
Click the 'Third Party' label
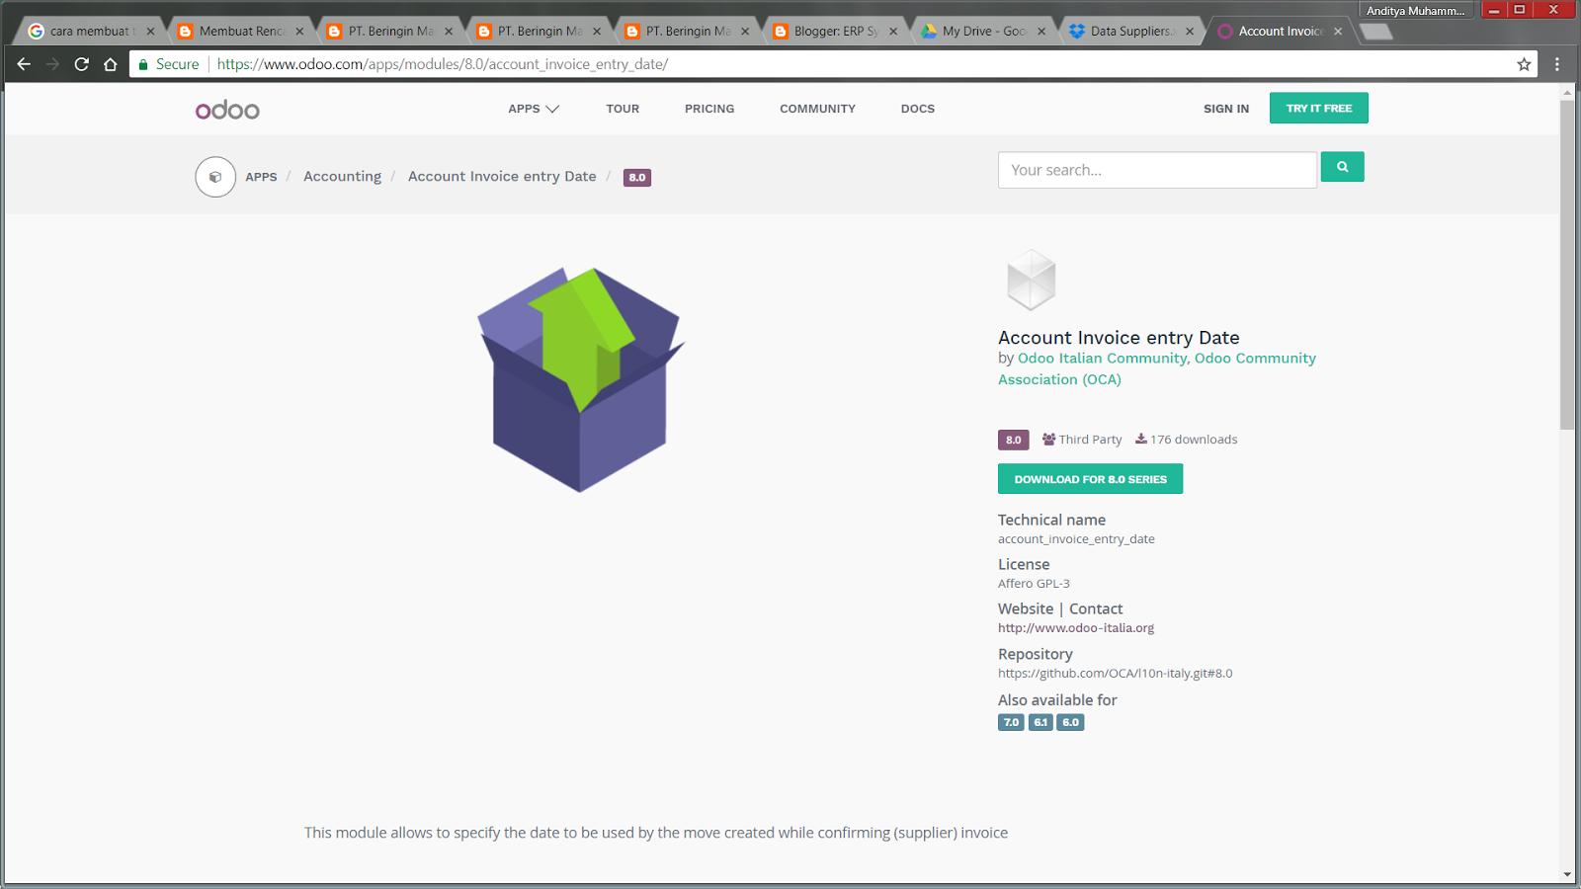1090,440
